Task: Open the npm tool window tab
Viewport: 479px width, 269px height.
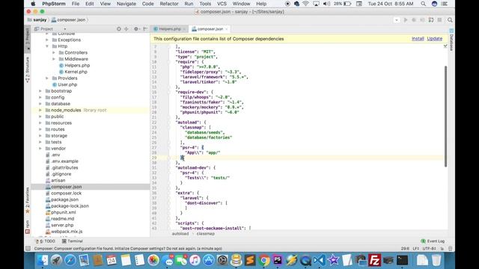Action: coord(28,227)
